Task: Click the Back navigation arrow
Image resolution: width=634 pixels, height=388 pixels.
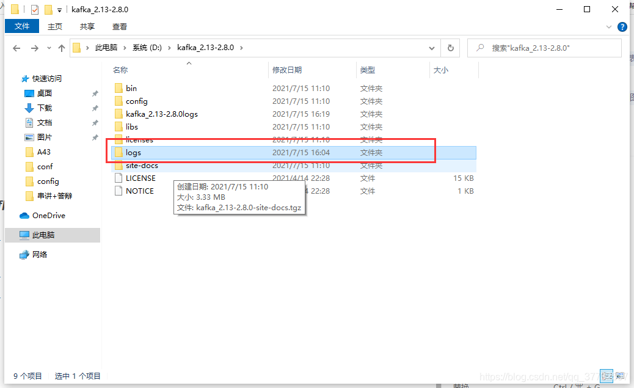Action: (16, 48)
